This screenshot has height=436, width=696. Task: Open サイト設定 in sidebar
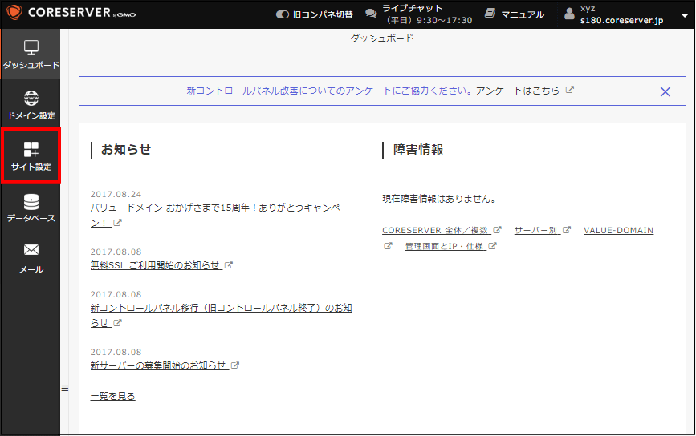(31, 156)
